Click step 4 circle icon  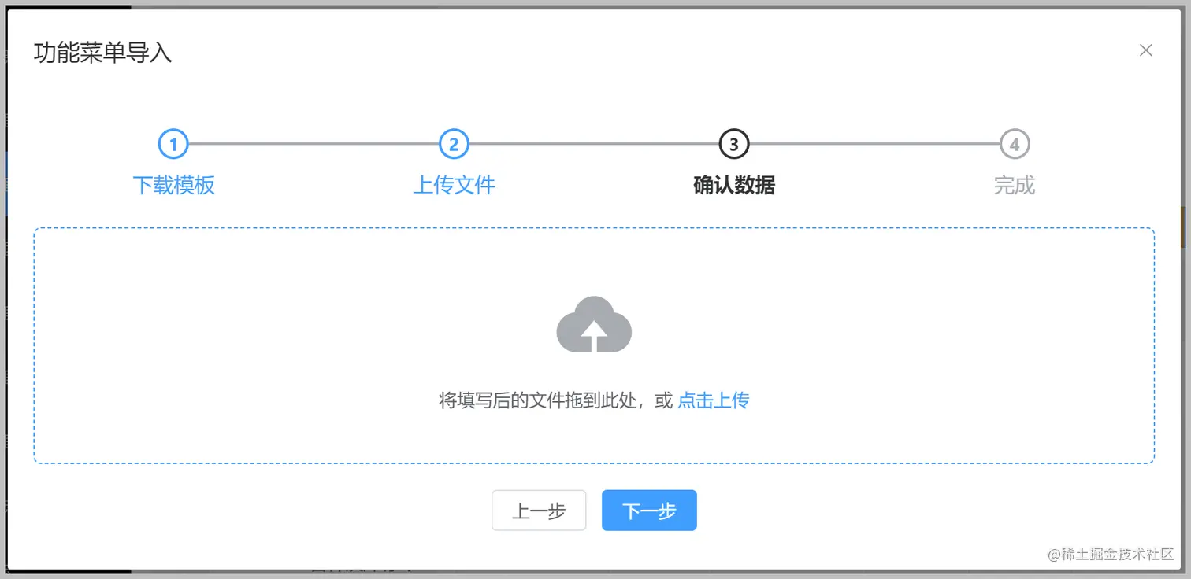pos(1015,144)
